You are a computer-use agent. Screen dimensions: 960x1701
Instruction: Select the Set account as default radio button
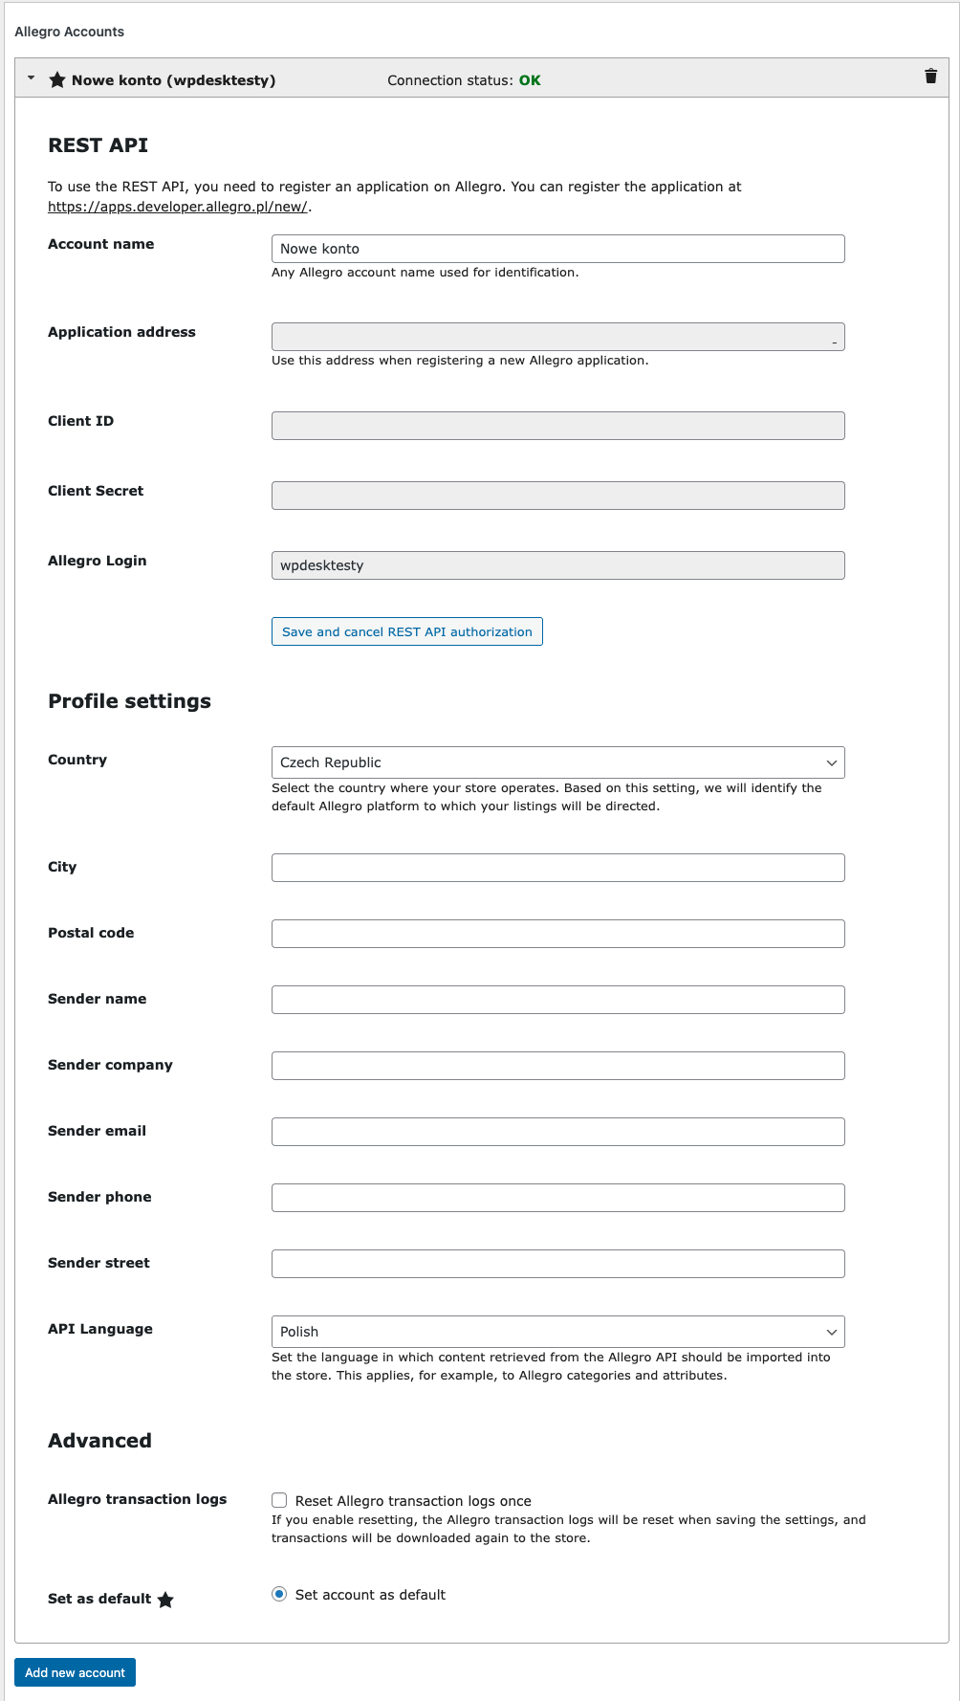[279, 1594]
